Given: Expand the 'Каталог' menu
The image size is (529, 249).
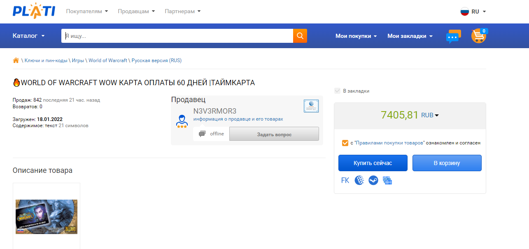Looking at the screenshot, I should point(29,36).
